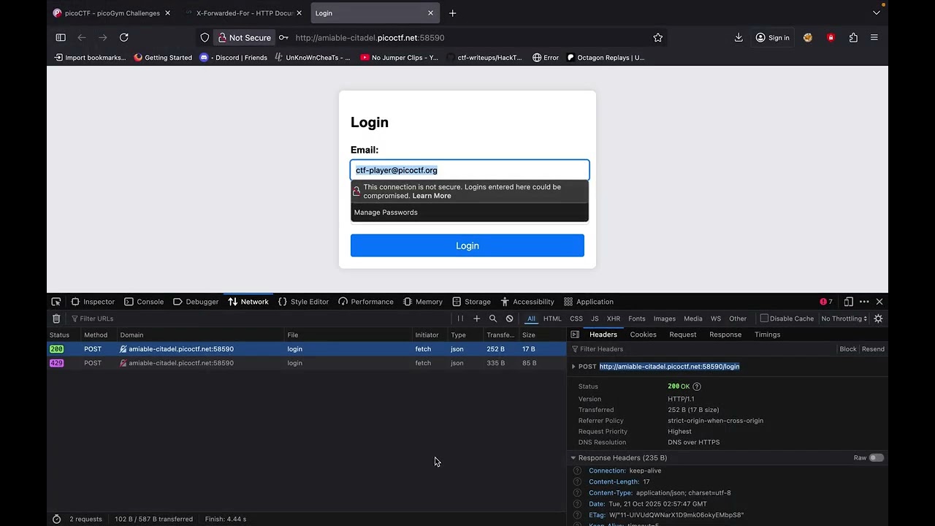Close the Login browser tab
This screenshot has width=935, height=526.
(430, 13)
